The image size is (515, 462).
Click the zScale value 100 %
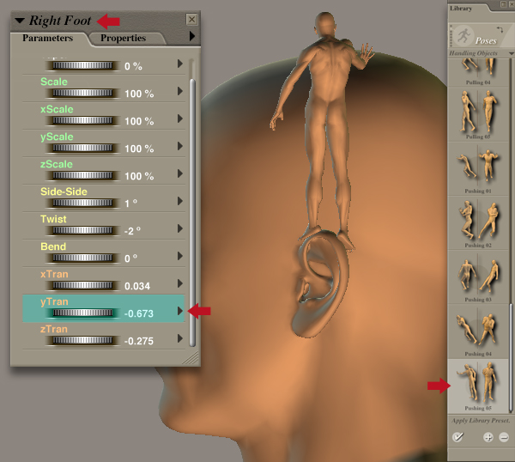coord(139,176)
